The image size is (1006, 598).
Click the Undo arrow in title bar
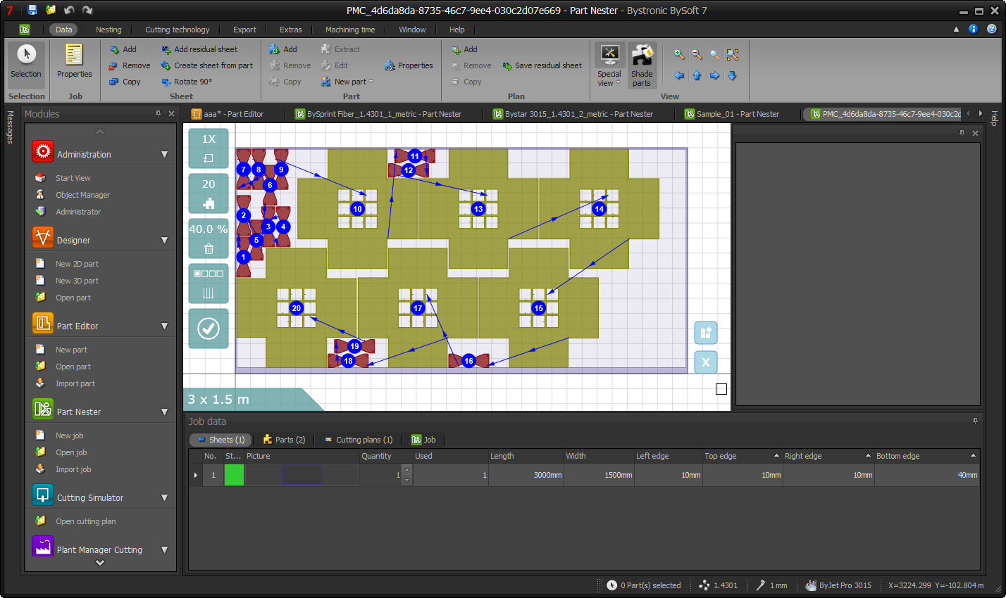point(69,10)
